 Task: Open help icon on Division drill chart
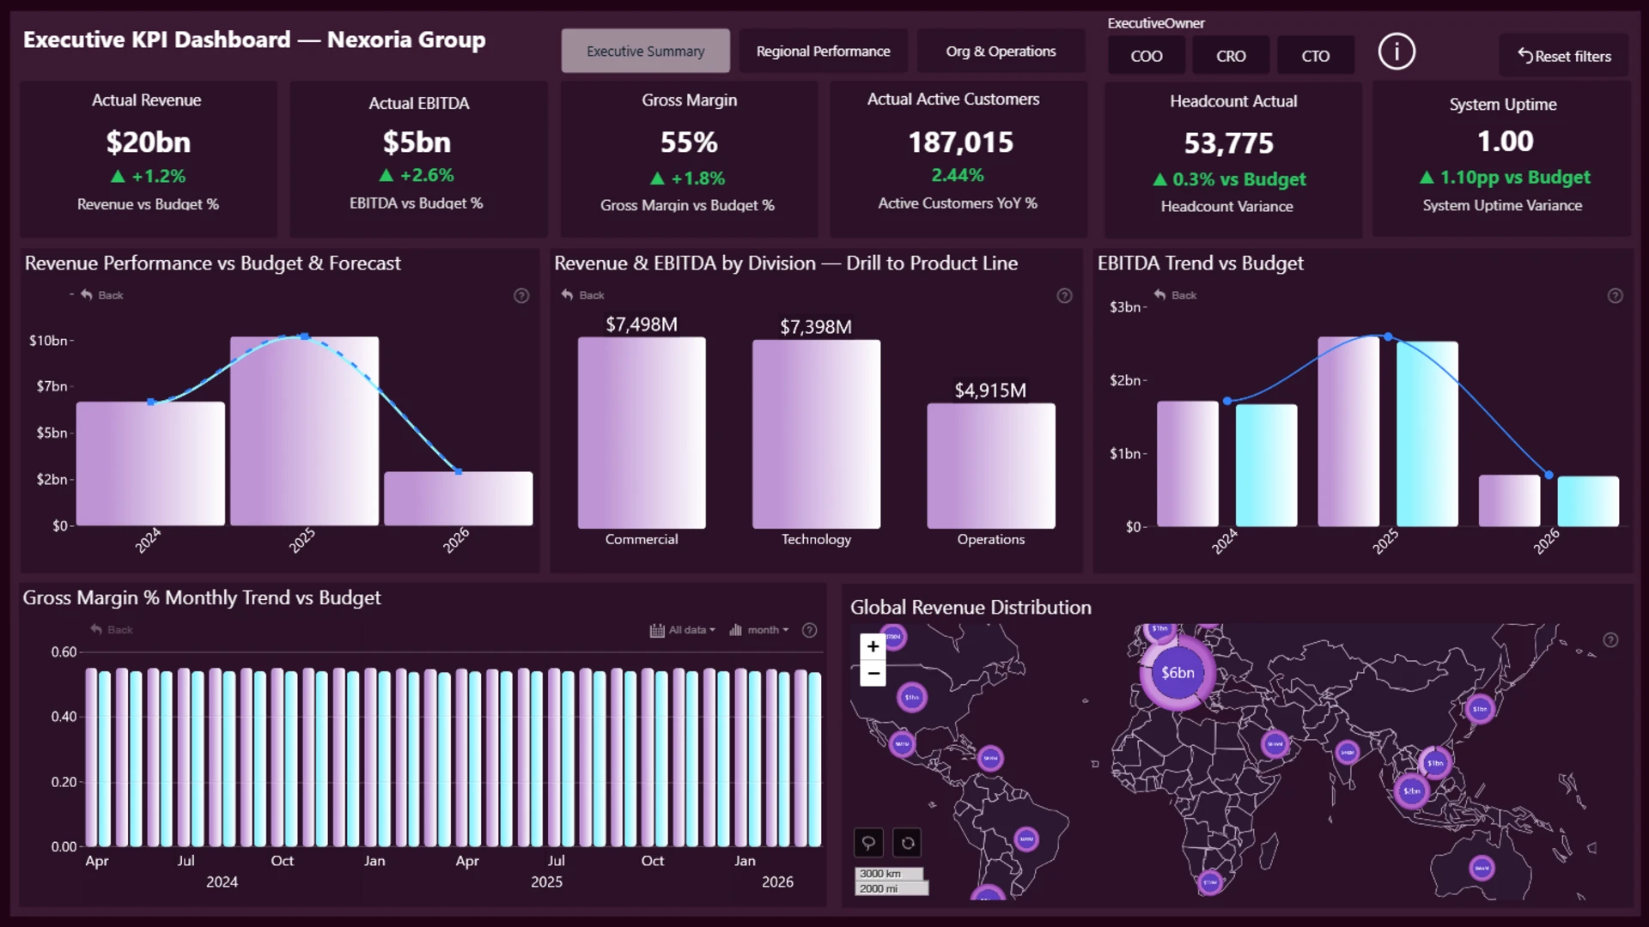point(1064,295)
